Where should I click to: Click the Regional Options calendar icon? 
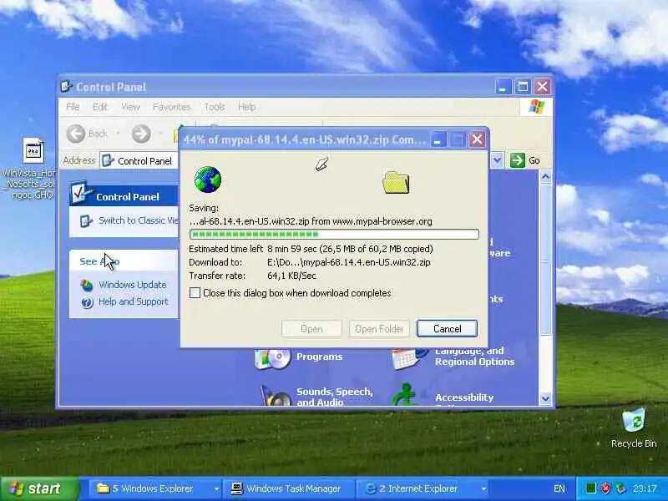click(409, 358)
